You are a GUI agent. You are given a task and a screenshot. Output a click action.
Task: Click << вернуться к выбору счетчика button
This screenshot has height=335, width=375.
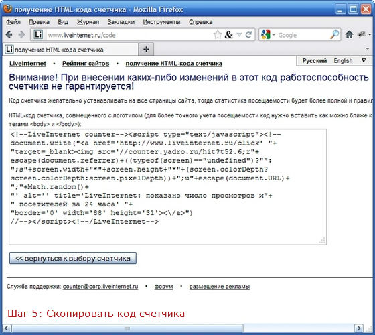73,258
